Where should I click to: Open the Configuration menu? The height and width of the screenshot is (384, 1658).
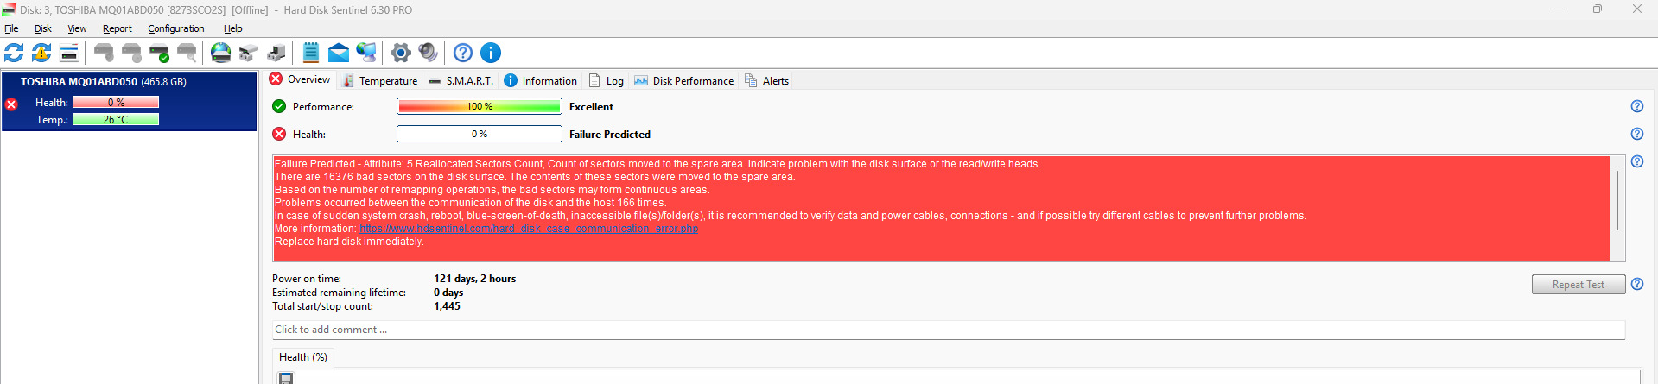tap(176, 28)
